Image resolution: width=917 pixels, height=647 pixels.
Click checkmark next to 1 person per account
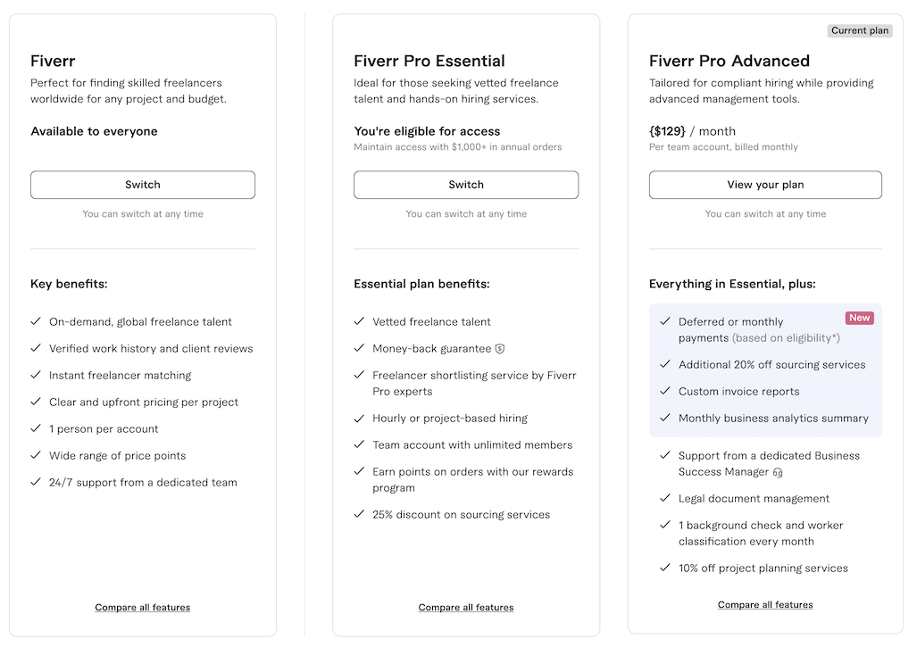coord(36,428)
